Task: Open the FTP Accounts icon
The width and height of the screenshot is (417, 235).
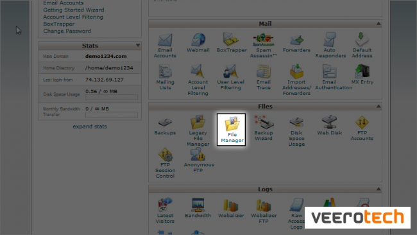Action: 362,128
